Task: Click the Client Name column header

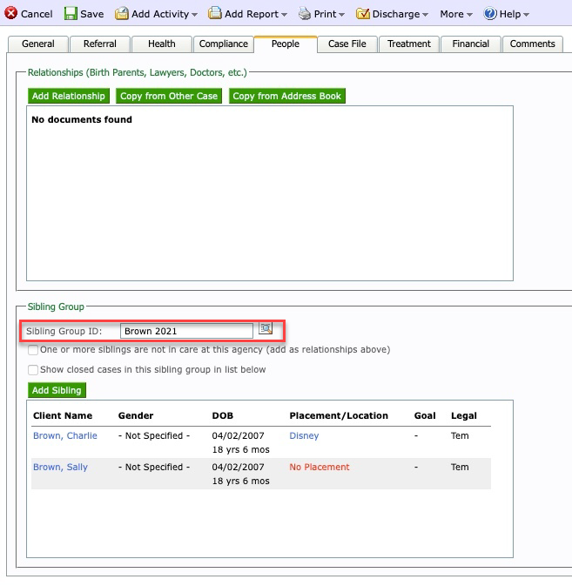Action: (x=63, y=415)
